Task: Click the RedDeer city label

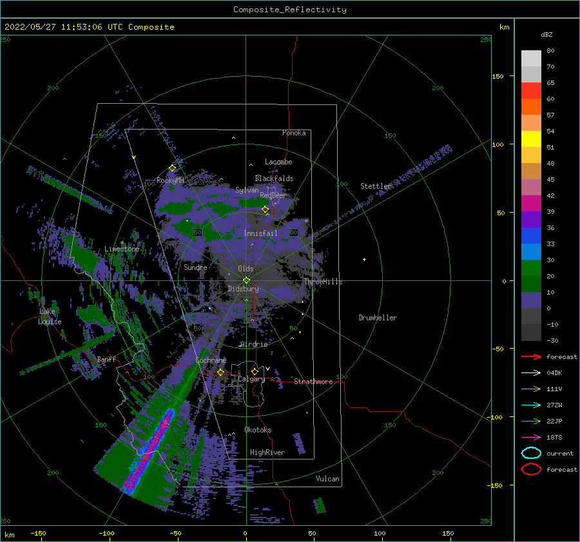Action: tap(273, 195)
